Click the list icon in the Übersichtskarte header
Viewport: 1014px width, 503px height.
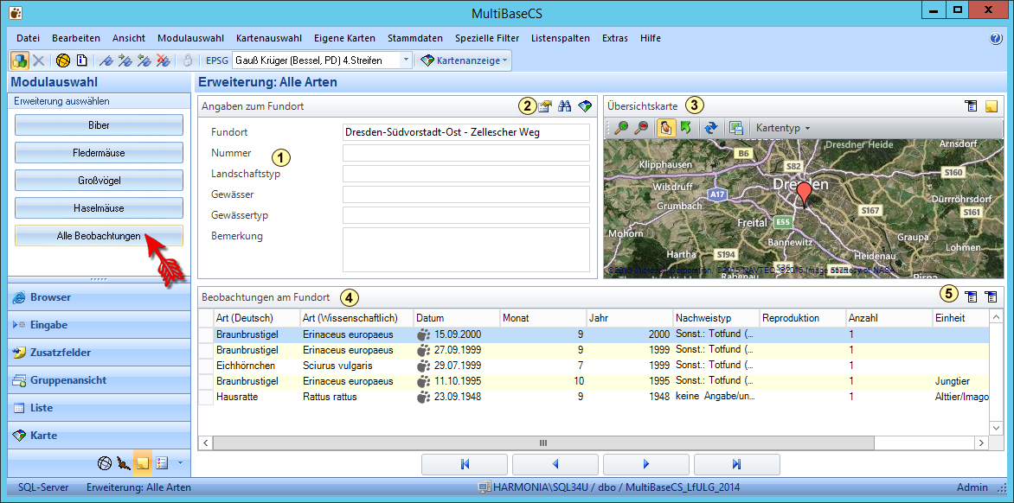(971, 106)
